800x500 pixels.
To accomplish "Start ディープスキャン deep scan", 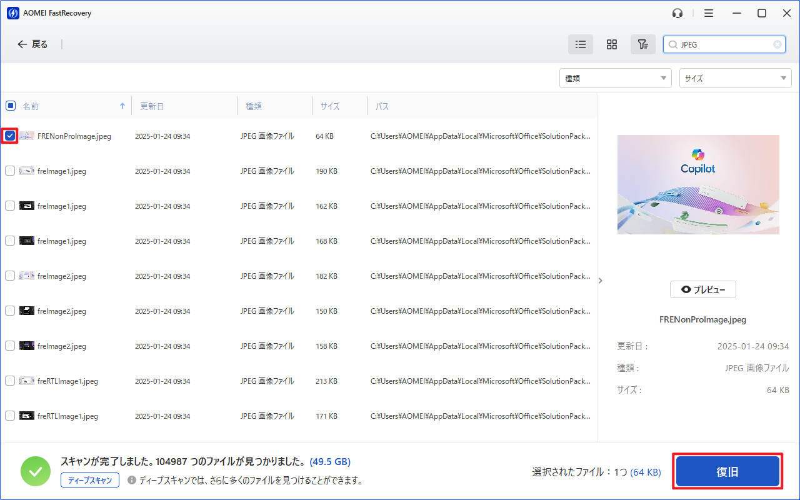I will click(x=89, y=480).
